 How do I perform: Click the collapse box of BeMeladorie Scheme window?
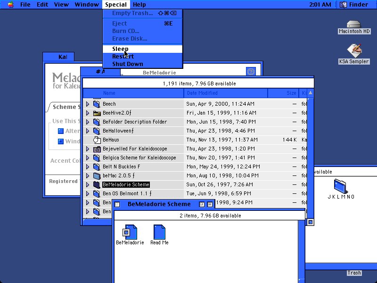tap(210, 204)
